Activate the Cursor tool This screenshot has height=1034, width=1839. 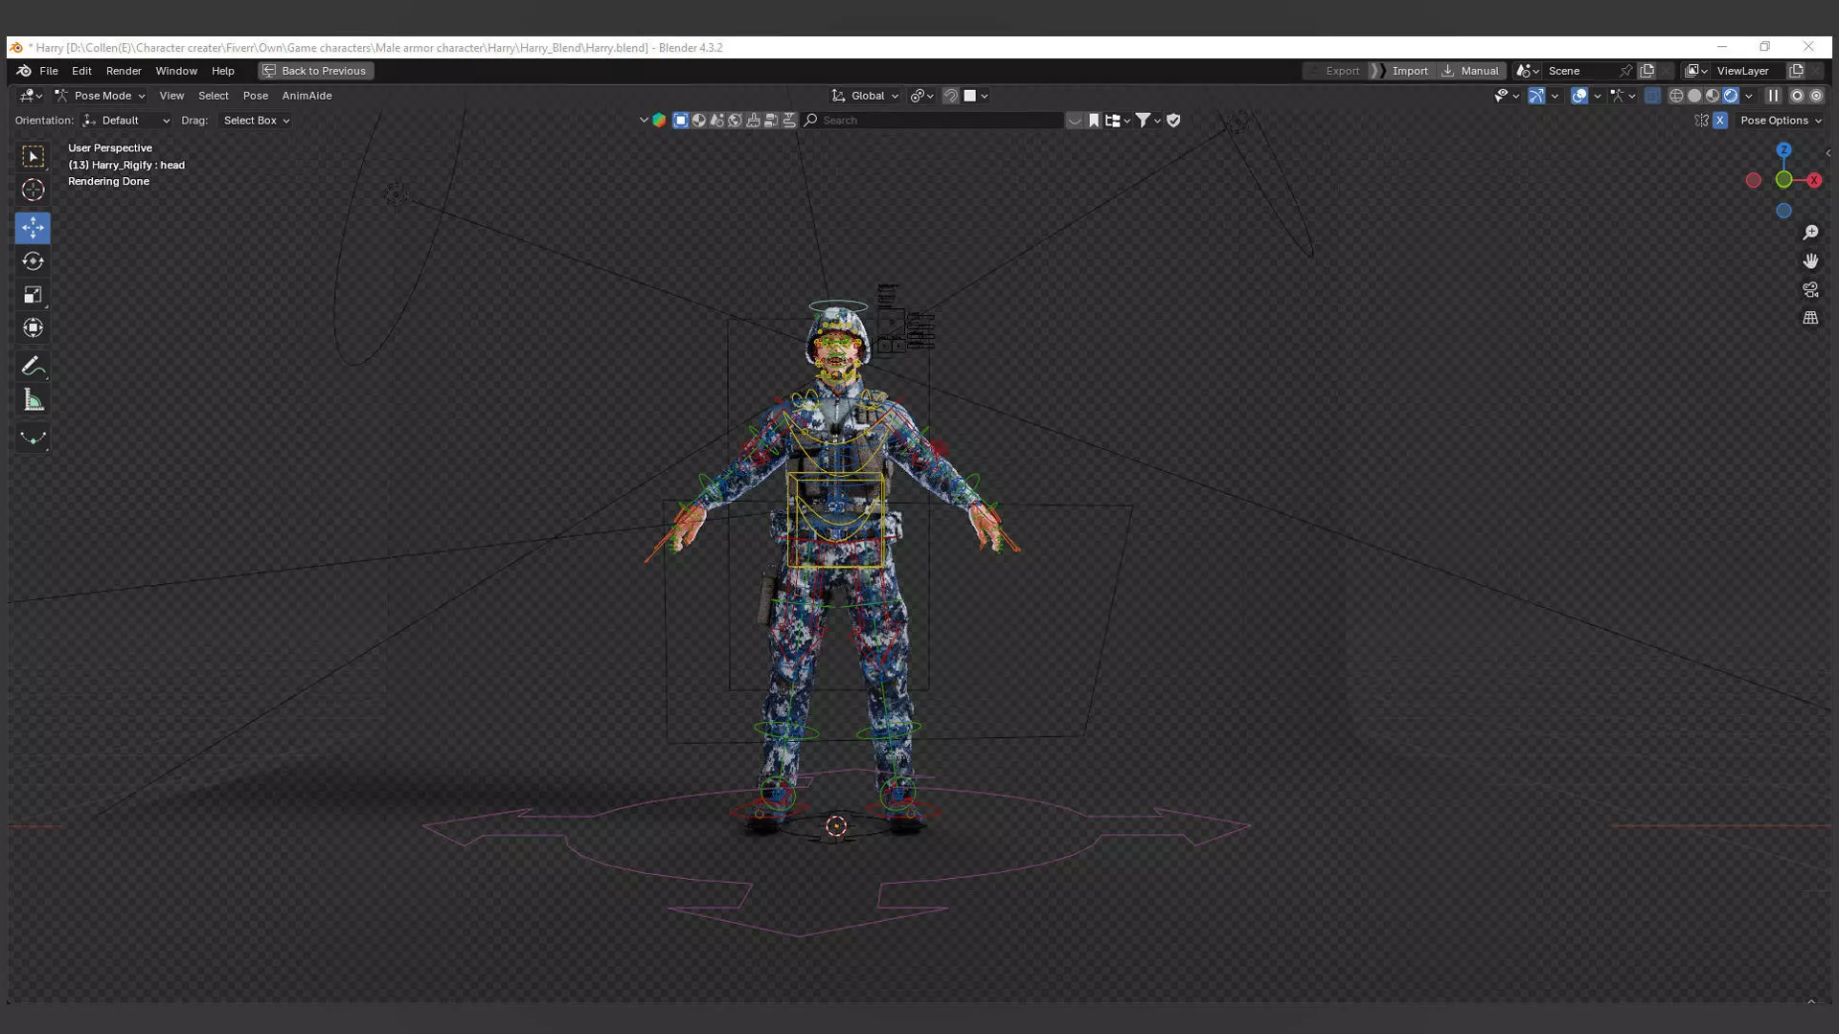click(x=33, y=190)
